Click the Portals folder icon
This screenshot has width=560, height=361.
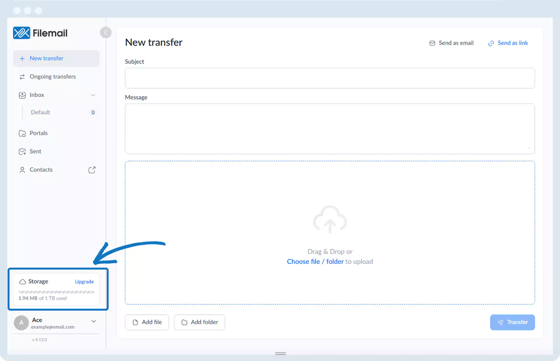click(22, 133)
